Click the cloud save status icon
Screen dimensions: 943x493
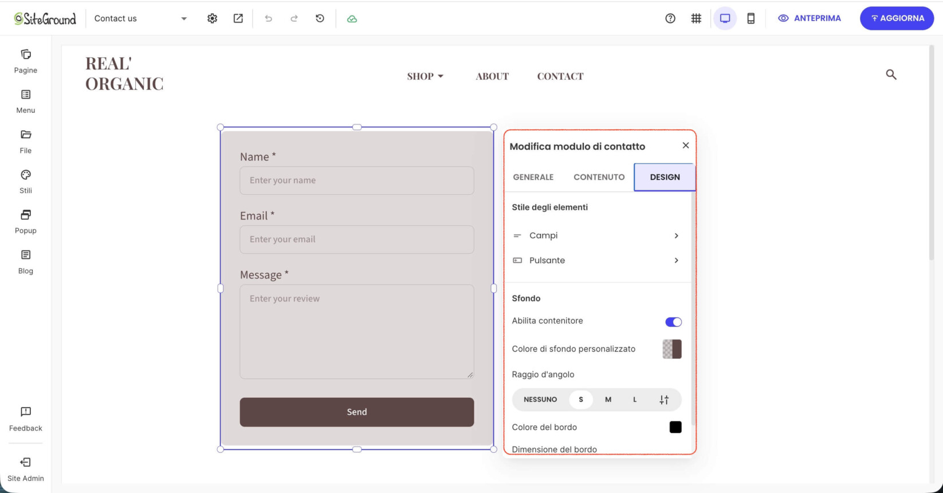pos(352,19)
